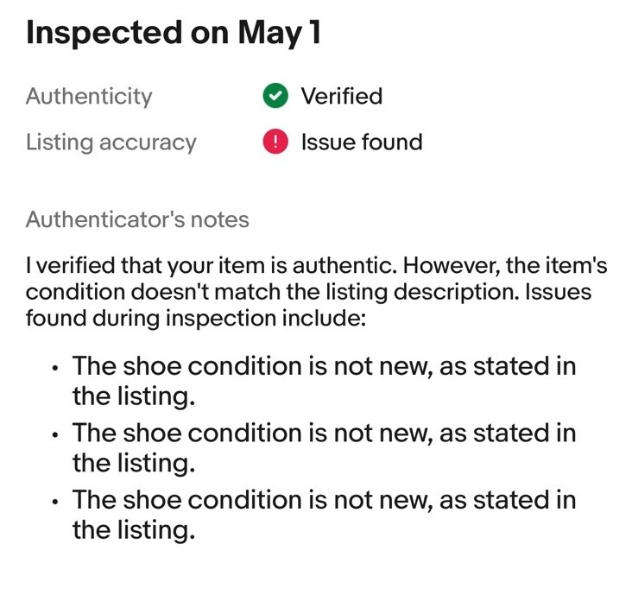This screenshot has width=632, height=595.
Task: Click the green Verified checkmark icon
Action: click(x=275, y=96)
